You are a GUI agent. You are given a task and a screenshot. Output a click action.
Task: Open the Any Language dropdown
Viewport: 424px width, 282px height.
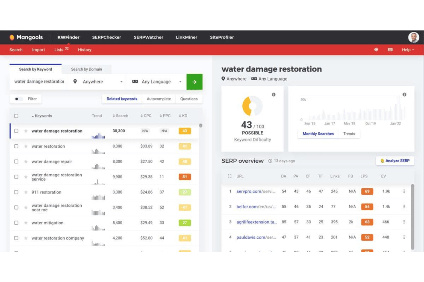[157, 82]
